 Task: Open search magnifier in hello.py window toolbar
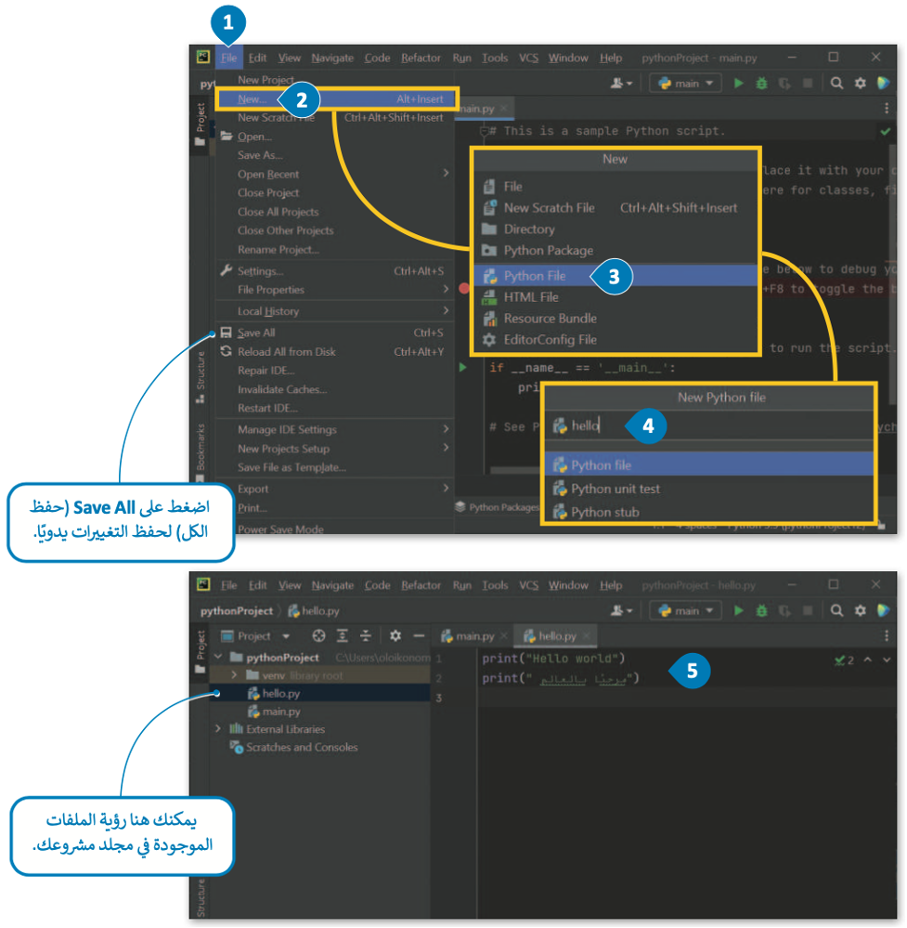tap(836, 610)
